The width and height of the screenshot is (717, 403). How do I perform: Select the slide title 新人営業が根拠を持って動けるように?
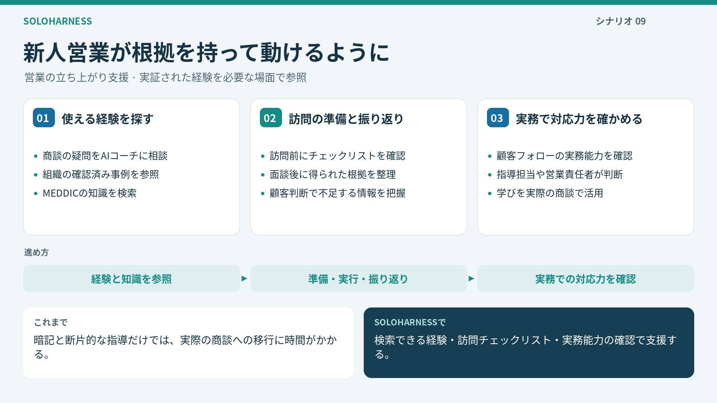pyautogui.click(x=207, y=52)
